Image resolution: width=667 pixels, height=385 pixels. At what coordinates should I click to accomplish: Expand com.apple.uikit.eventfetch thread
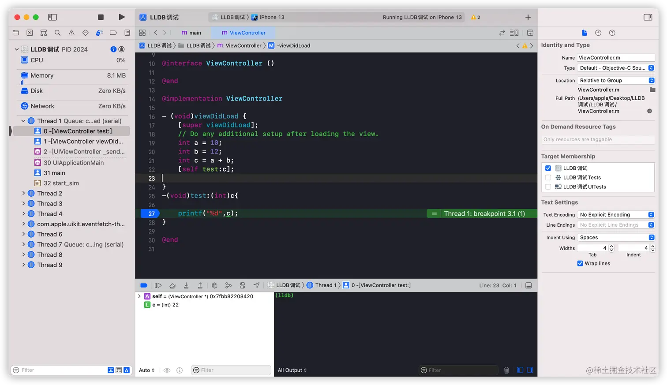pyautogui.click(x=23, y=224)
